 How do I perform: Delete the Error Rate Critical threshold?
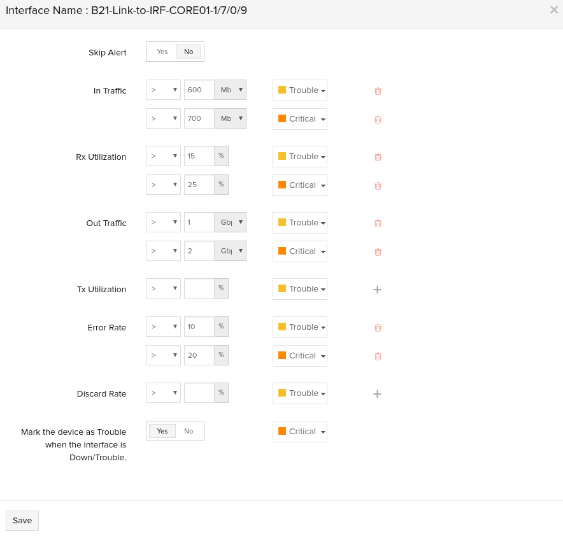click(378, 356)
